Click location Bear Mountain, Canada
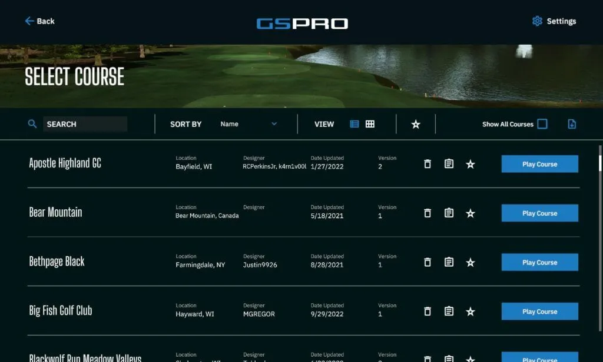Screen dimensions: 603x362 point(207,216)
